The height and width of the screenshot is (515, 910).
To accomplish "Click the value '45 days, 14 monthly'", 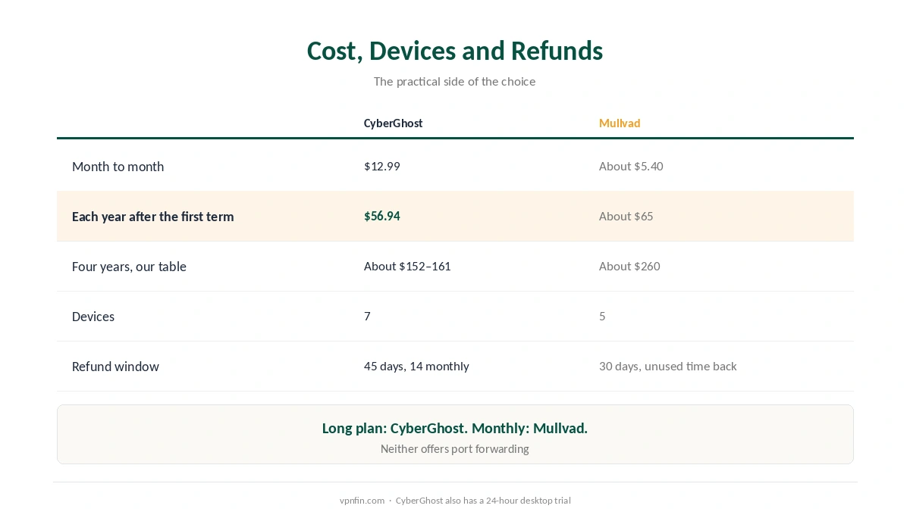I will pos(416,367).
